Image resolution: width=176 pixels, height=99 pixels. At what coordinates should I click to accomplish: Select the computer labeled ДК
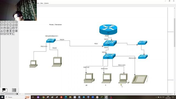(89, 78)
